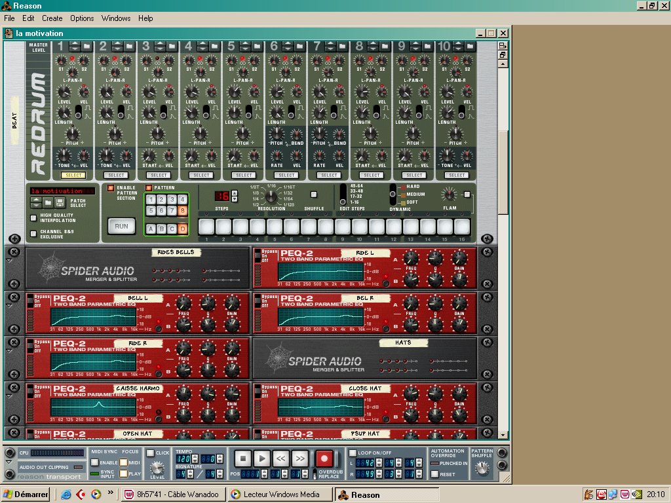The height and width of the screenshot is (503, 671).
Task: Select pattern number 8 button
Action: [182, 210]
